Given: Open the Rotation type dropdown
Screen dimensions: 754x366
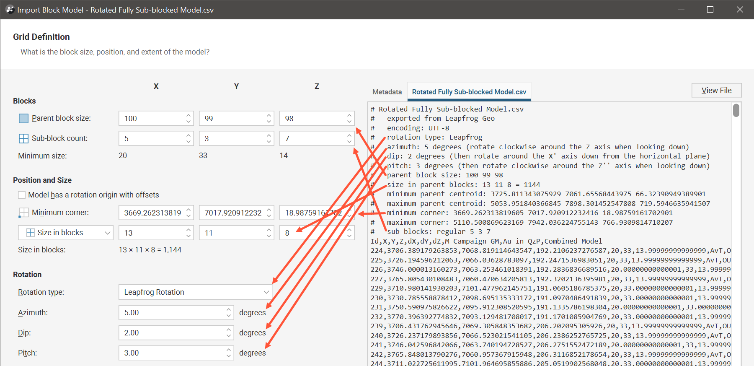Looking at the screenshot, I should point(195,292).
